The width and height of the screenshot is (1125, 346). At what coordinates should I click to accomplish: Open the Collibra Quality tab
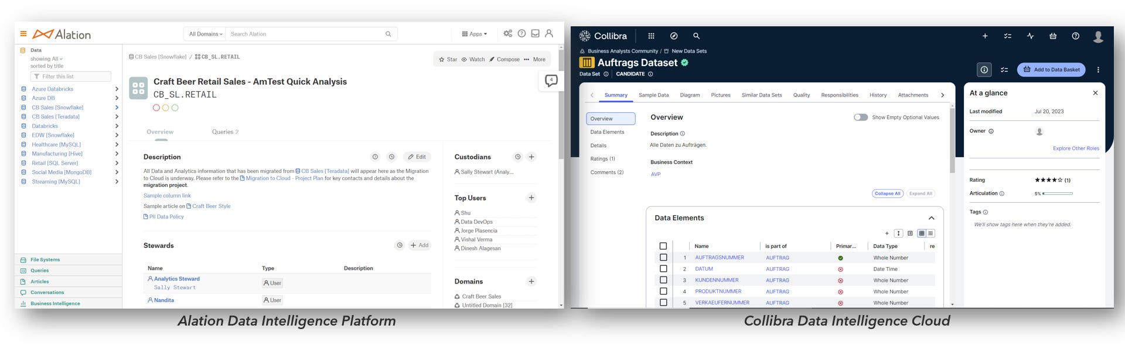click(802, 95)
